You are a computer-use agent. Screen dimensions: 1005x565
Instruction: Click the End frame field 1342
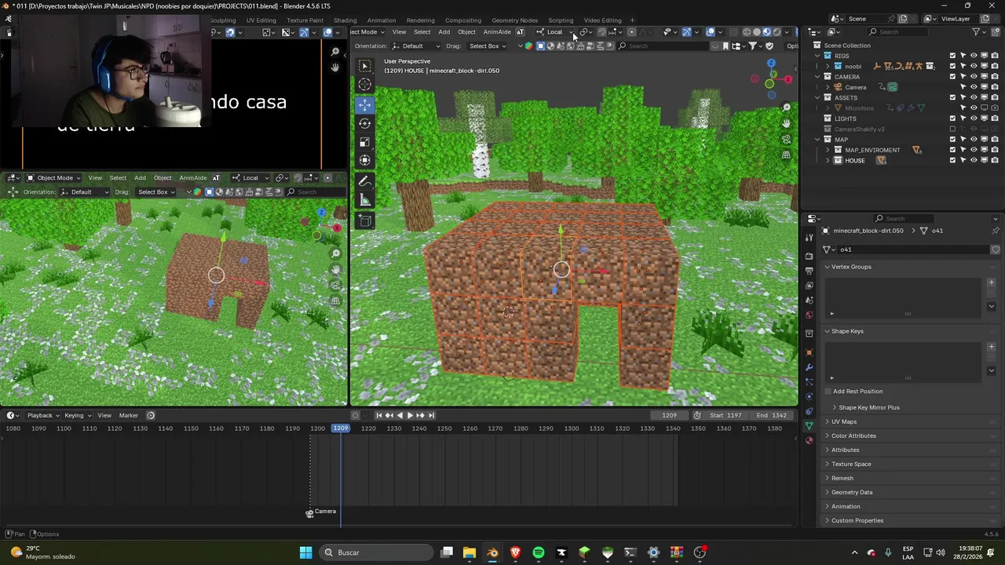[773, 415]
